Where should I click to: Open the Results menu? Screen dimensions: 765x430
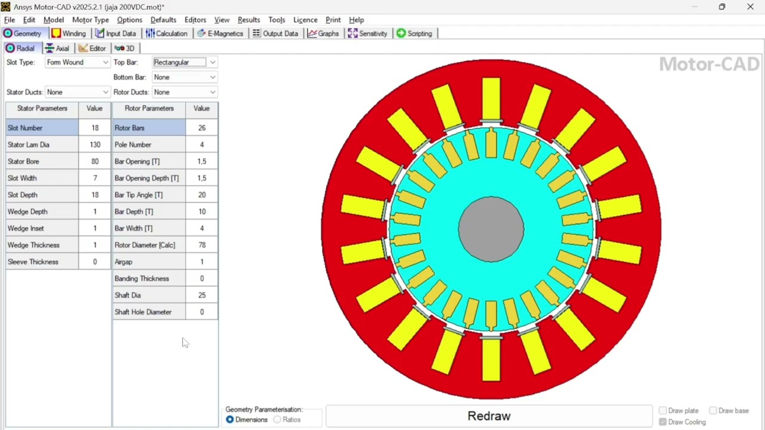coord(249,20)
